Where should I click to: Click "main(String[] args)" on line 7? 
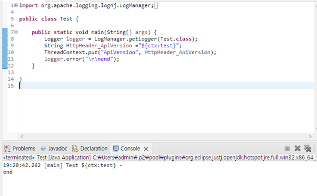pyautogui.click(x=121, y=32)
